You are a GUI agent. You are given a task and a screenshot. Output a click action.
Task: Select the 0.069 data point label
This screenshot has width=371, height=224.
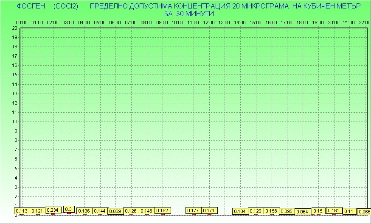[115, 211]
